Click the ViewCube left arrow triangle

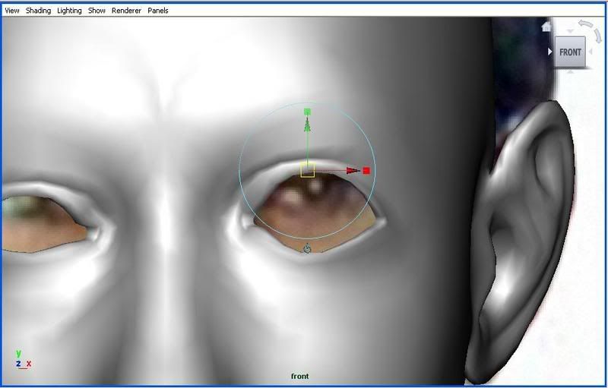(549, 52)
